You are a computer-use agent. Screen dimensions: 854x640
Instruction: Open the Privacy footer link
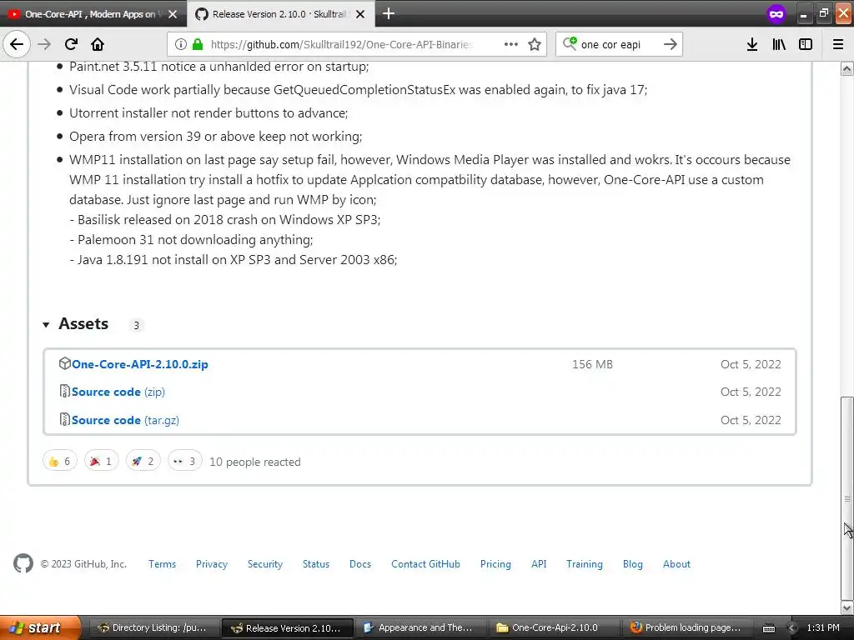(x=212, y=564)
